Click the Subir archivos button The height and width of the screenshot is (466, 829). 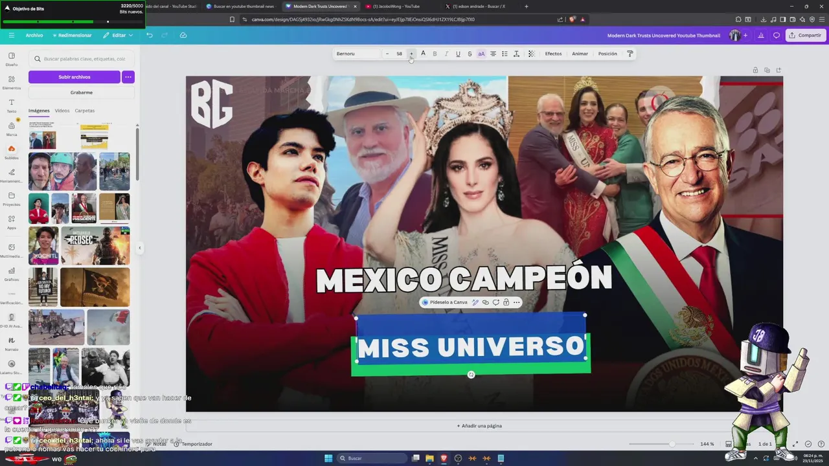[x=74, y=77]
